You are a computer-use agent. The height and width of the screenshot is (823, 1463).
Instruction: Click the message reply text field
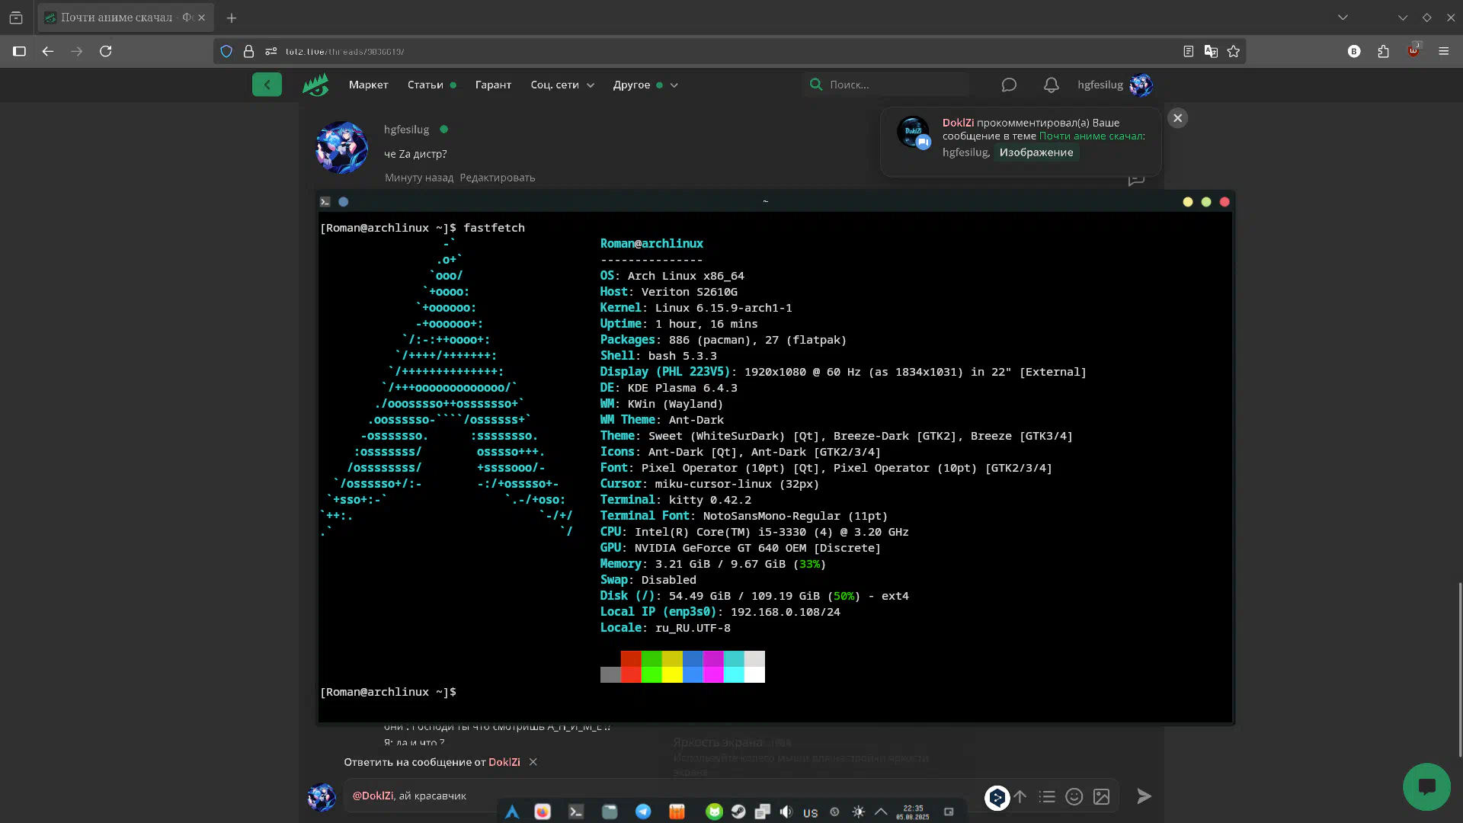coord(663,796)
